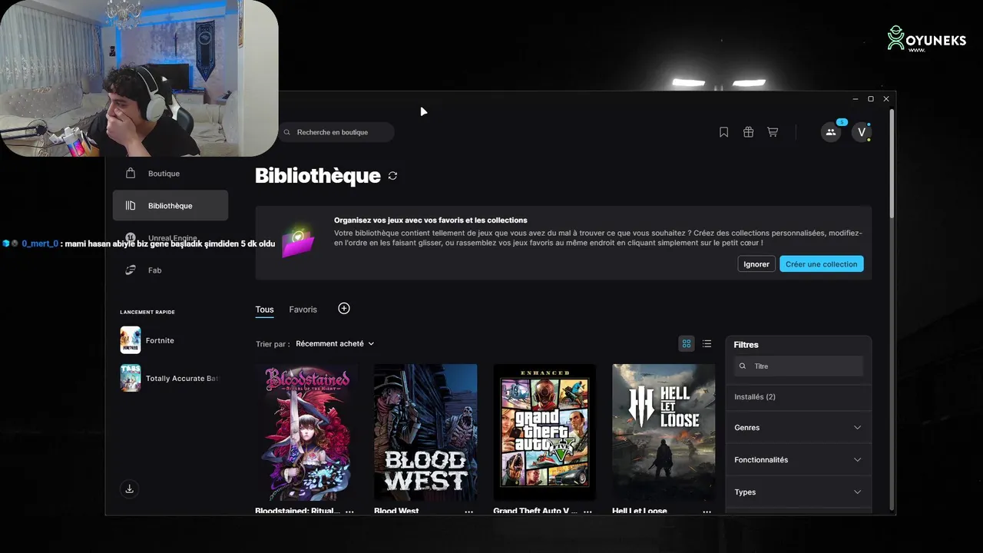
Task: Click the Totally Accurate Battle icon
Action: click(x=131, y=378)
